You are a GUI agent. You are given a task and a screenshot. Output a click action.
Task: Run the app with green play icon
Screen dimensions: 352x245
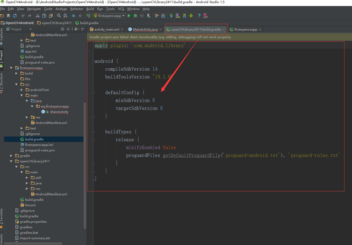click(x=129, y=16)
